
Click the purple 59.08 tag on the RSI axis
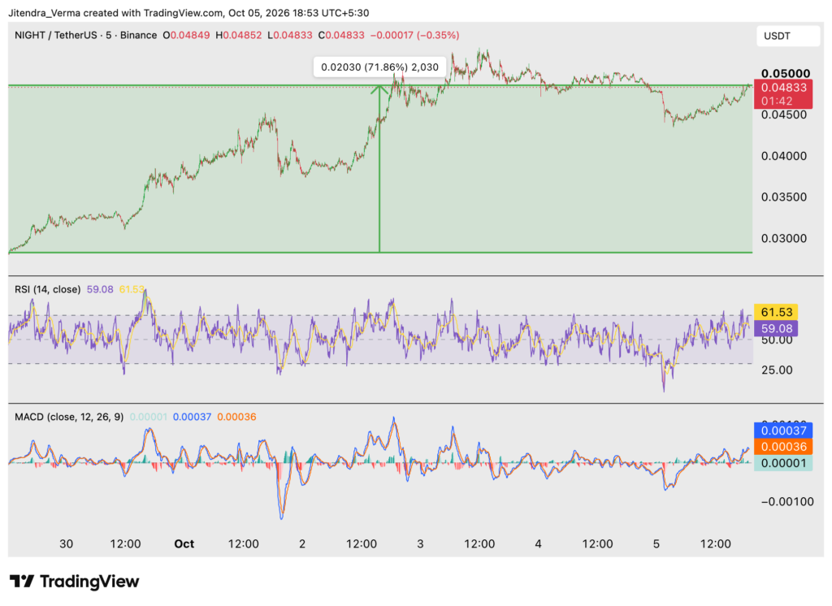[777, 328]
